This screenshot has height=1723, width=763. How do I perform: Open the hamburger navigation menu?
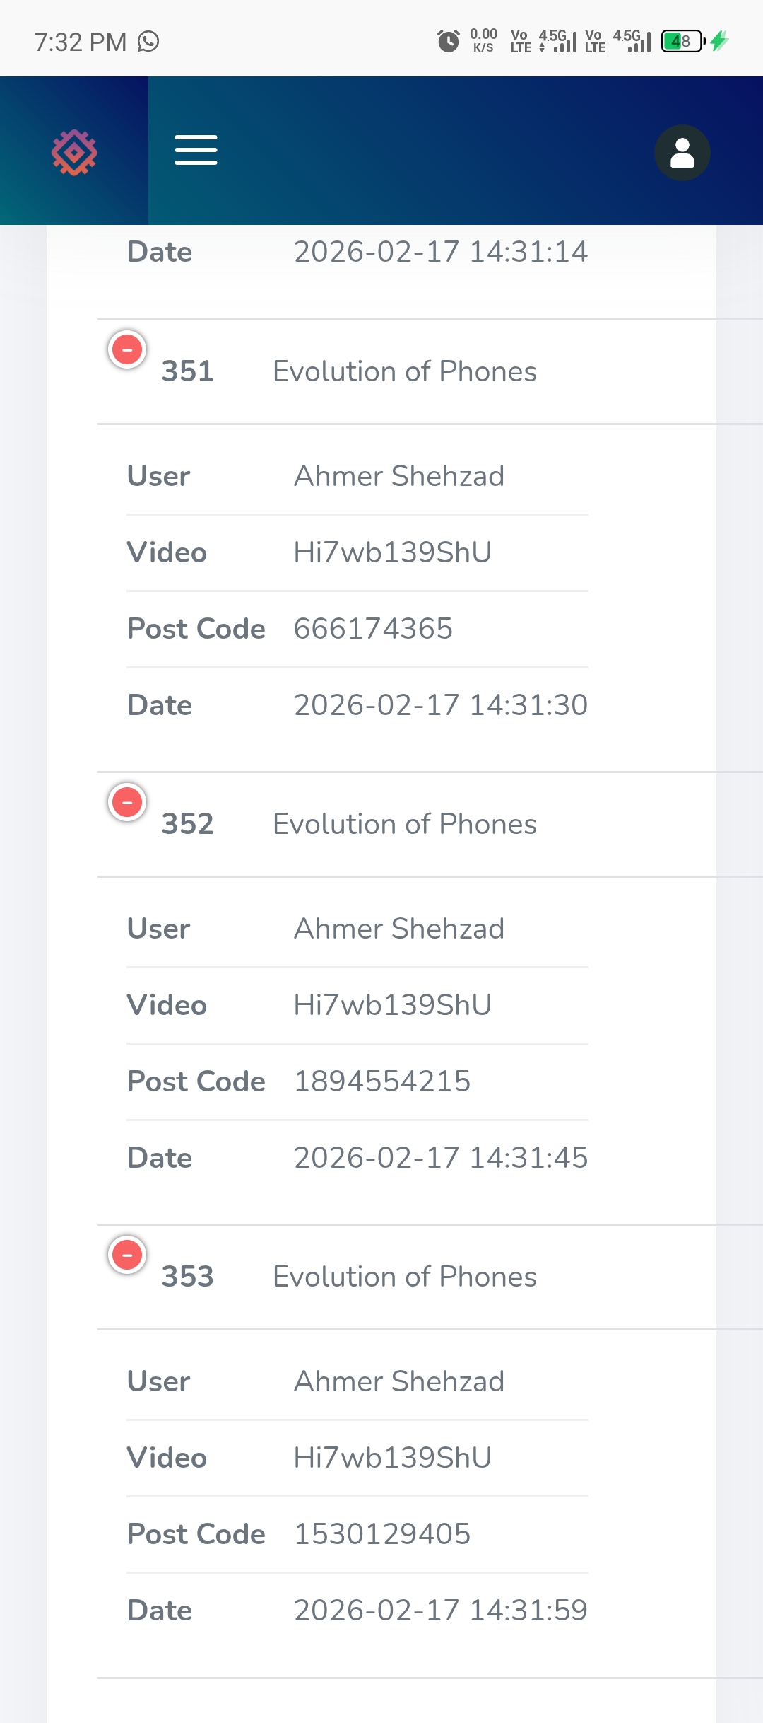pos(196,150)
